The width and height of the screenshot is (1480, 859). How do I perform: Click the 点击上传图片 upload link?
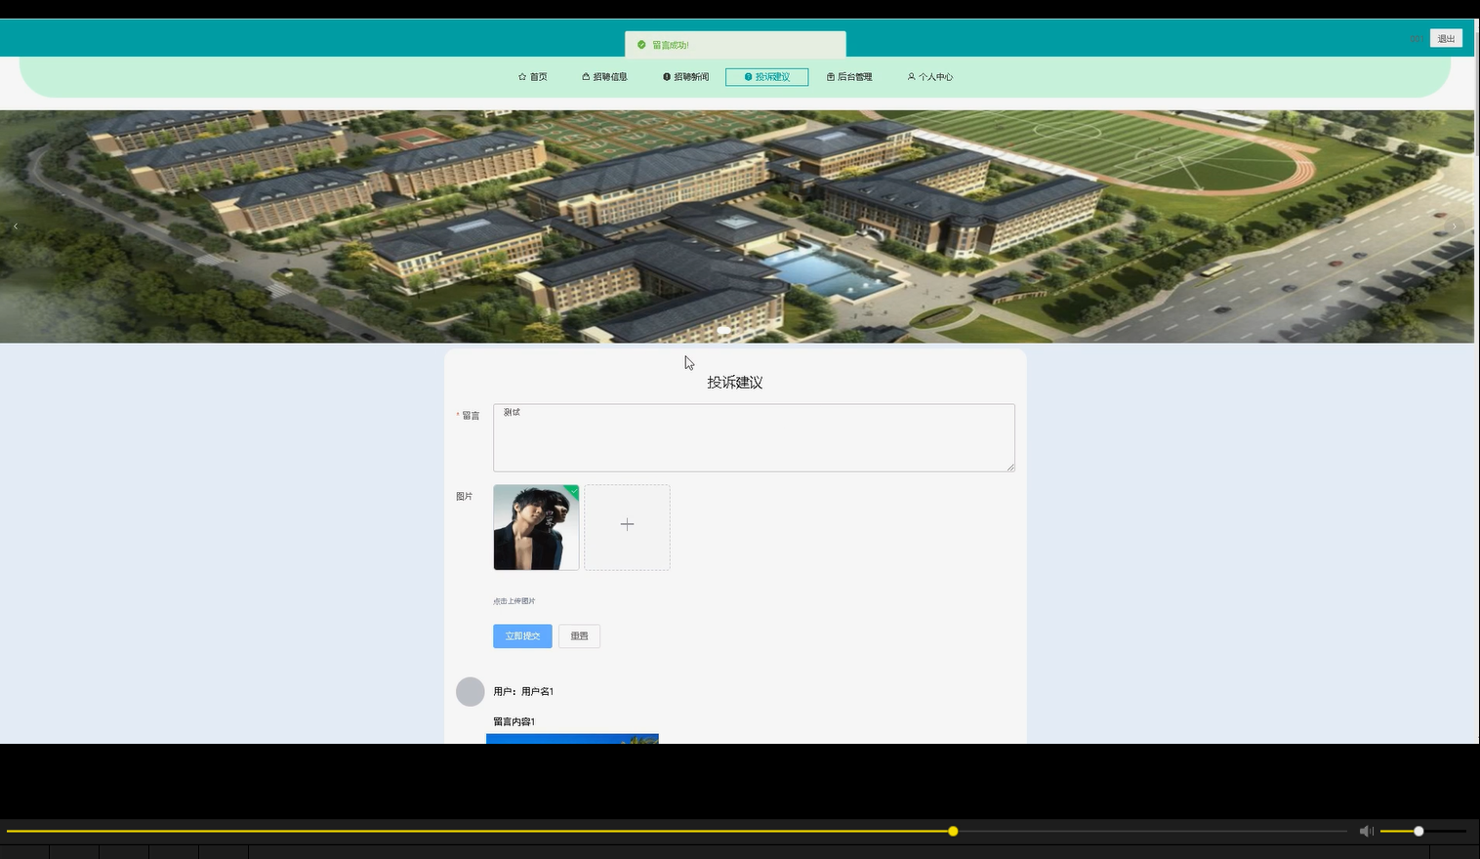tap(514, 600)
